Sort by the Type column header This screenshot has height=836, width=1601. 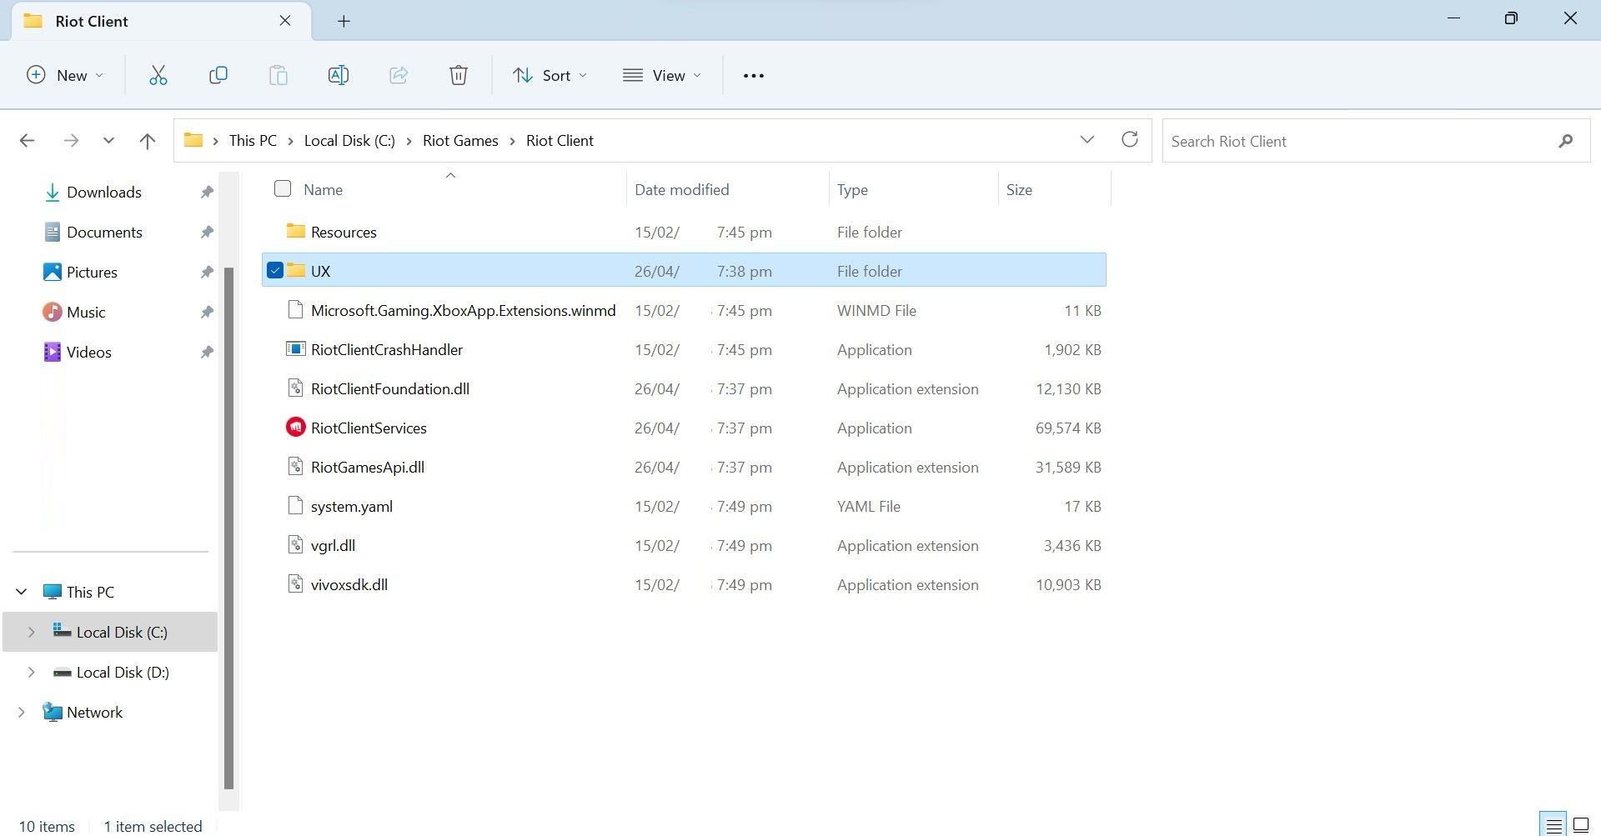(x=852, y=190)
